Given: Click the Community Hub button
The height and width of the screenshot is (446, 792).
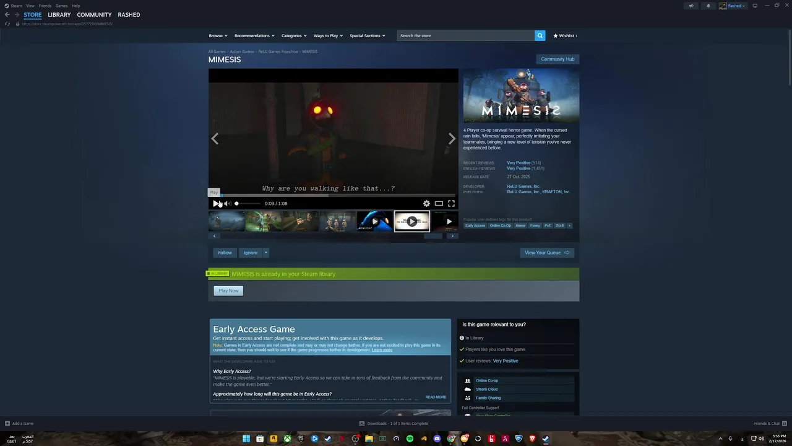Looking at the screenshot, I should (557, 59).
